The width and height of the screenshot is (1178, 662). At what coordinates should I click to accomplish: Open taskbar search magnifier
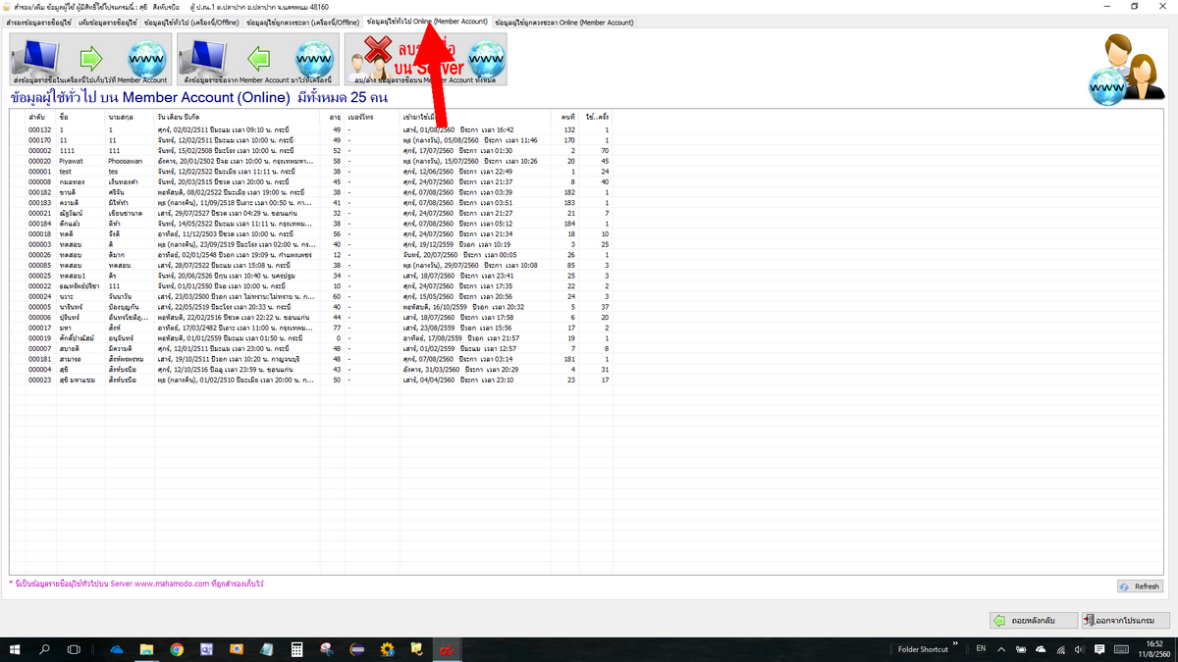click(45, 649)
